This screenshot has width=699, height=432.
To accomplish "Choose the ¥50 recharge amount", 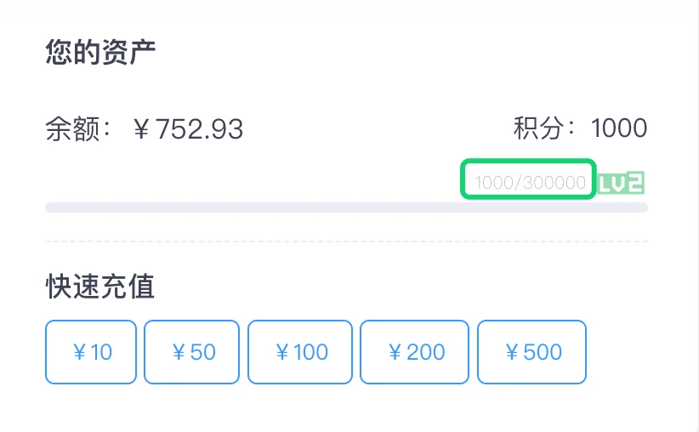I will coord(192,352).
